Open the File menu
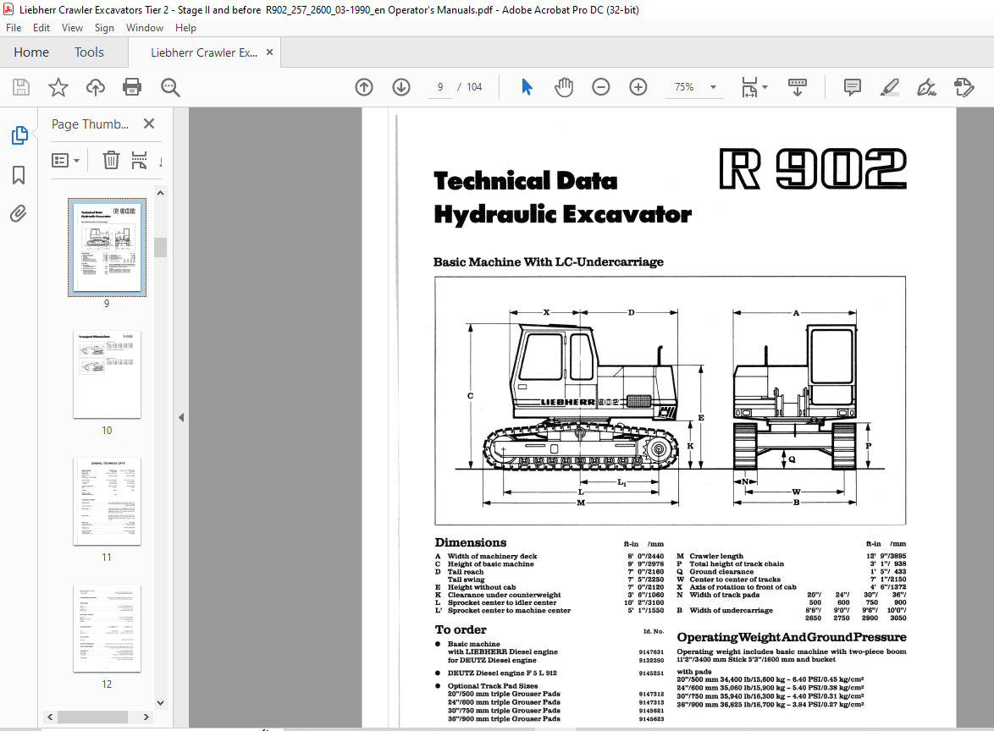The width and height of the screenshot is (994, 731). coord(14,28)
